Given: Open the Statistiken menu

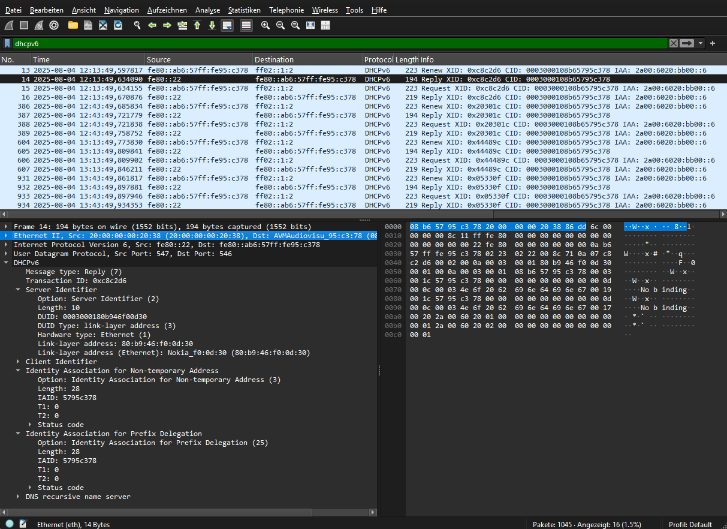Looking at the screenshot, I should coord(244,10).
